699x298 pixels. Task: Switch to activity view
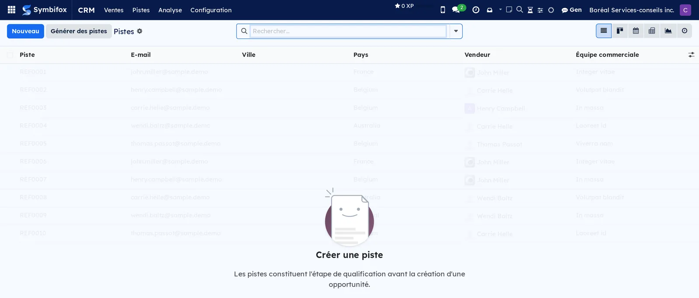pyautogui.click(x=685, y=31)
